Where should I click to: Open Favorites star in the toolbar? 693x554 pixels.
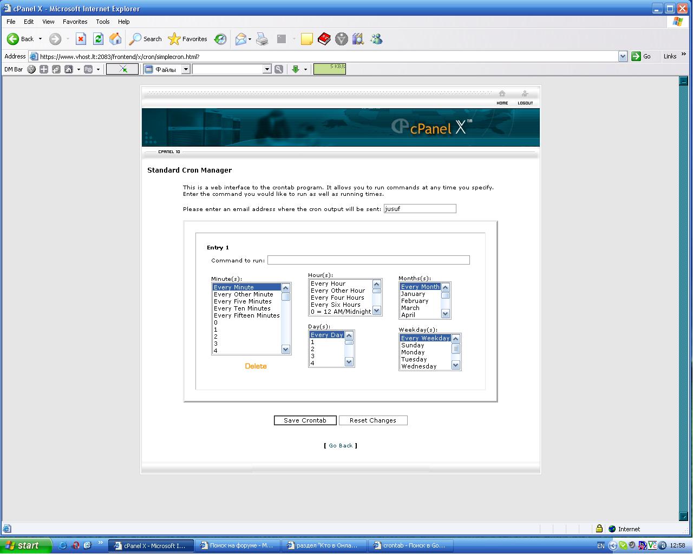[174, 39]
